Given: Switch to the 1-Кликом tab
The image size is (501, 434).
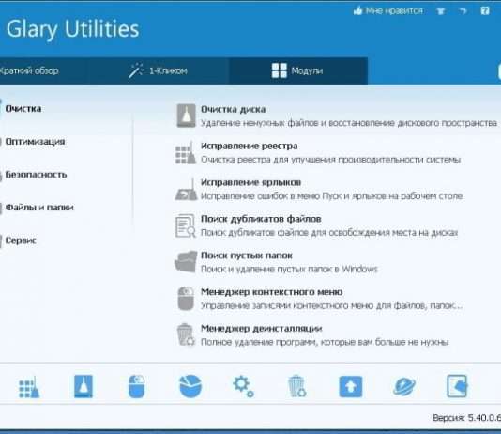Looking at the screenshot, I should click(x=159, y=70).
